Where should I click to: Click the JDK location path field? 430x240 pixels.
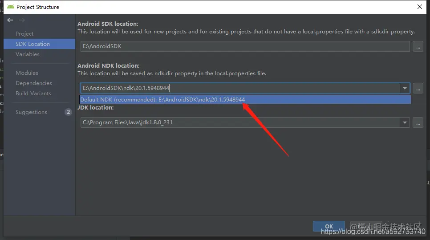tap(240, 122)
